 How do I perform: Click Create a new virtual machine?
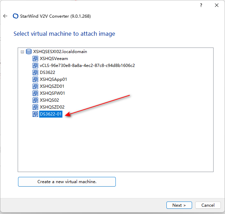(67, 182)
